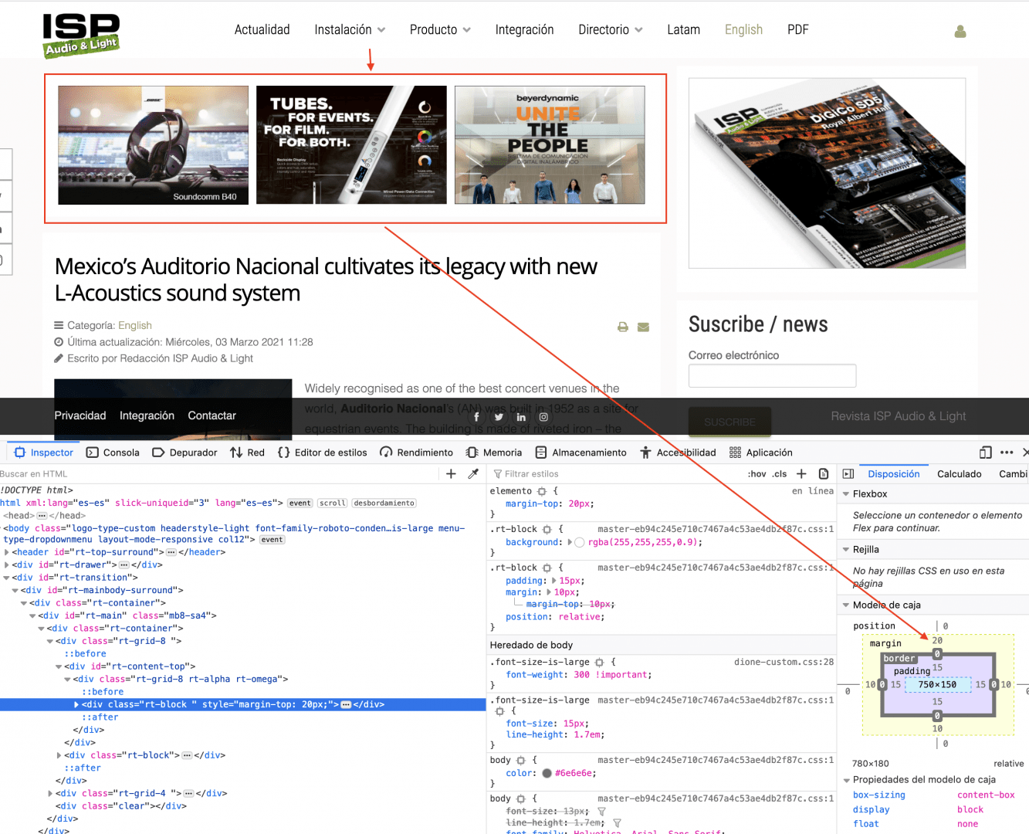Collapse the three-pane inspector sidebar icon
1029x834 pixels.
point(848,474)
